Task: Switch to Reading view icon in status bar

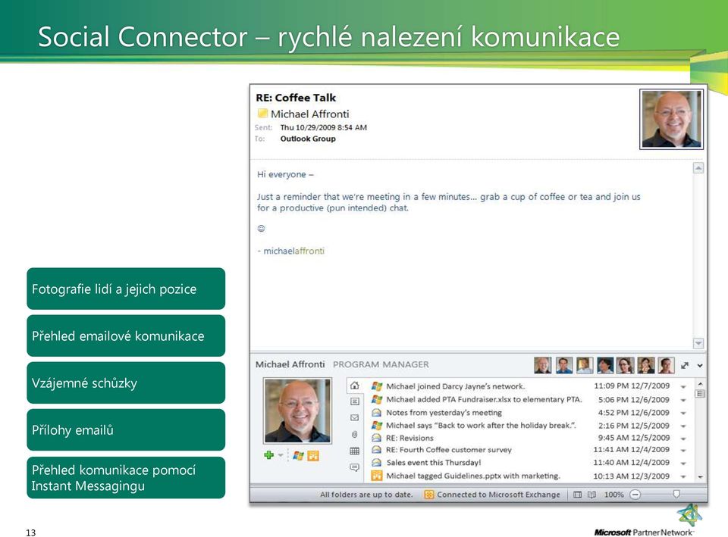Action: coord(591,495)
